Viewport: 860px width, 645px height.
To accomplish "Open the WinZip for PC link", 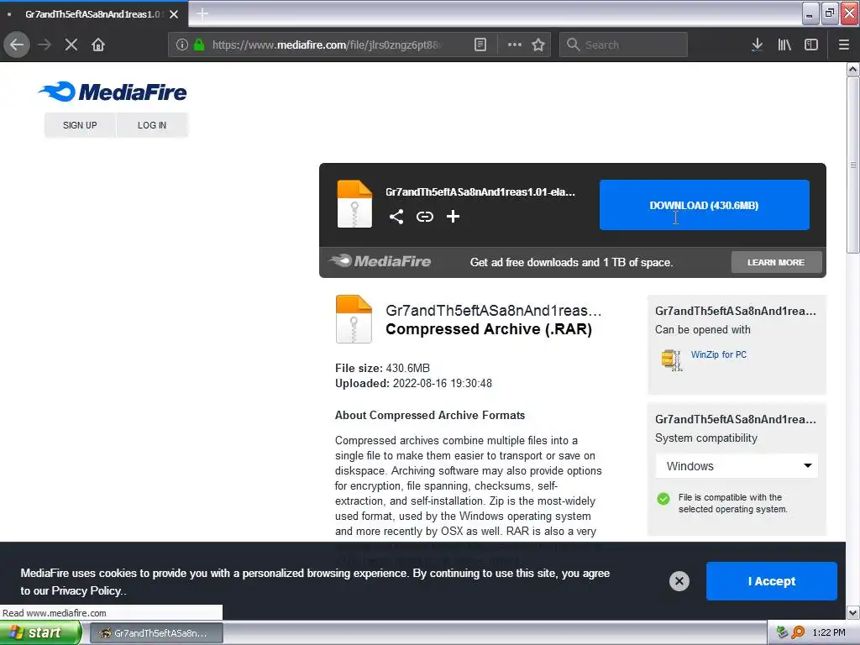I will [719, 354].
